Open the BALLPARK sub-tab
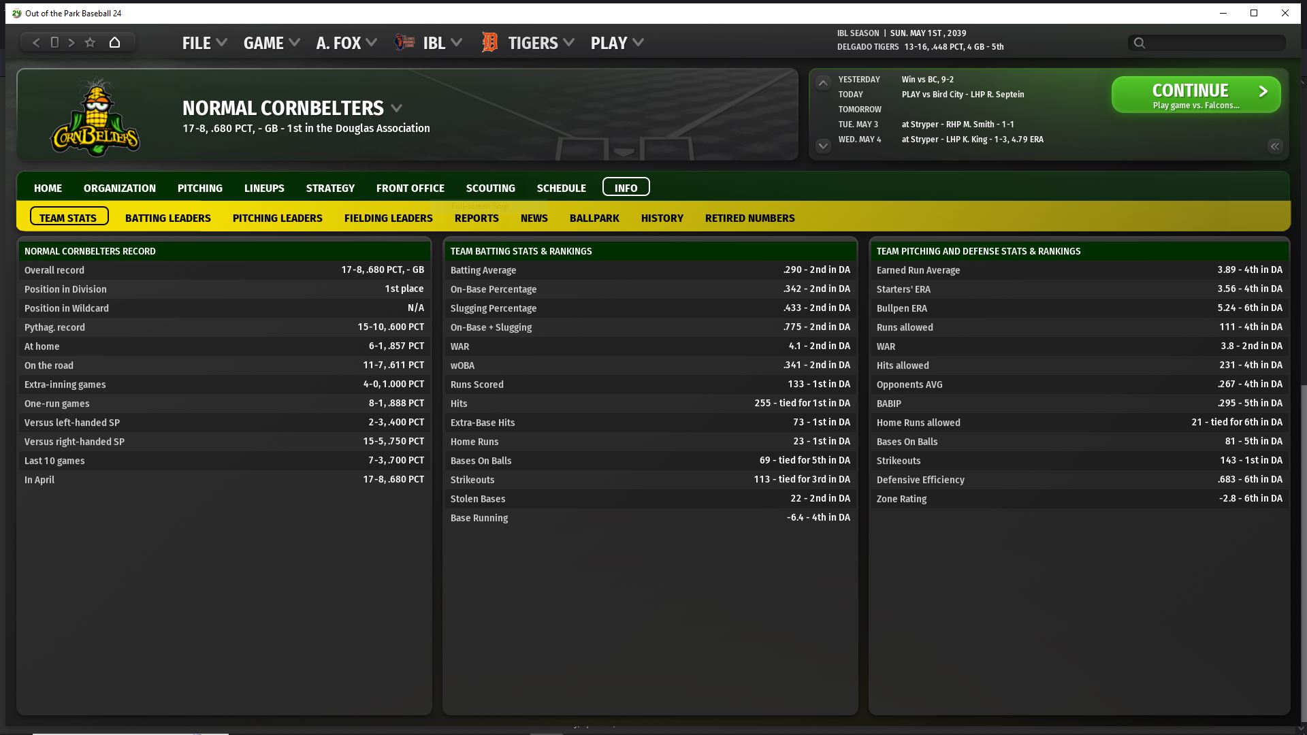Screen dimensions: 1307x735 click(x=594, y=218)
